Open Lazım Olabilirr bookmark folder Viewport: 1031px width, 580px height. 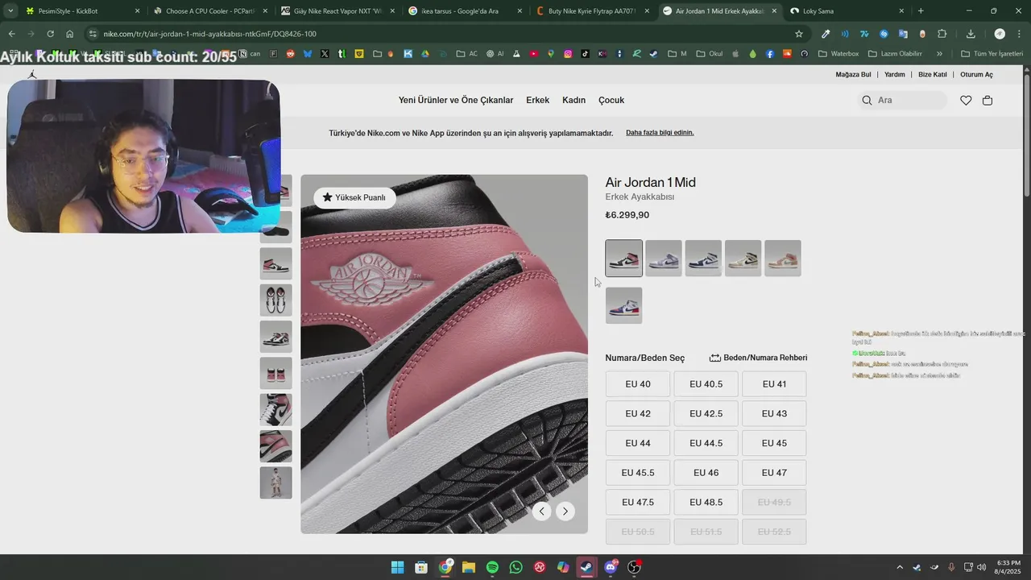894,54
